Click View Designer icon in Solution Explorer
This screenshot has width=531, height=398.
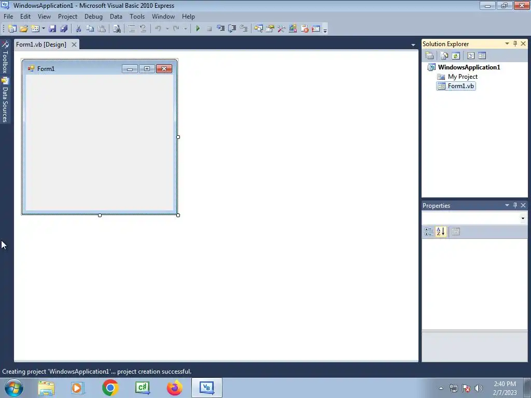(x=482, y=55)
